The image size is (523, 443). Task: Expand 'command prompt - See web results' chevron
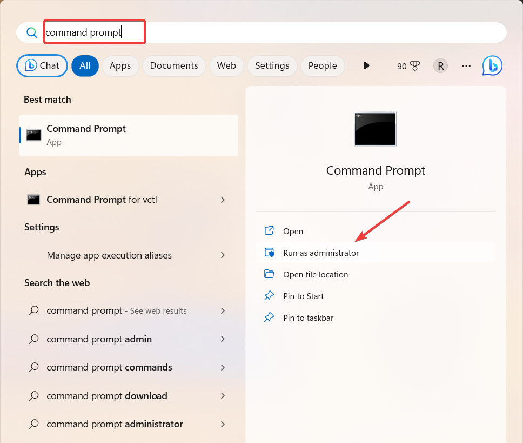tap(223, 310)
